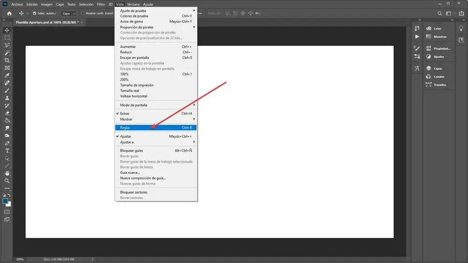
Task: Toggle the Selec. autom. checkbox
Action: tap(35, 13)
